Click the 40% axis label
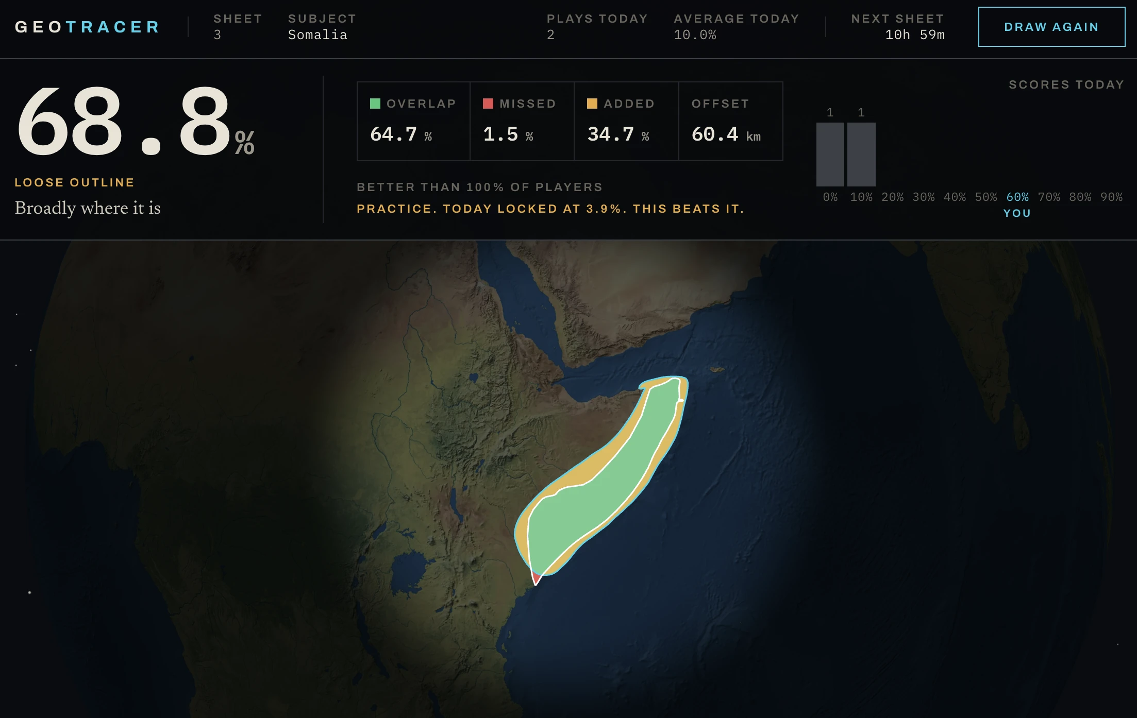Image resolution: width=1137 pixels, height=718 pixels. pyautogui.click(x=955, y=197)
